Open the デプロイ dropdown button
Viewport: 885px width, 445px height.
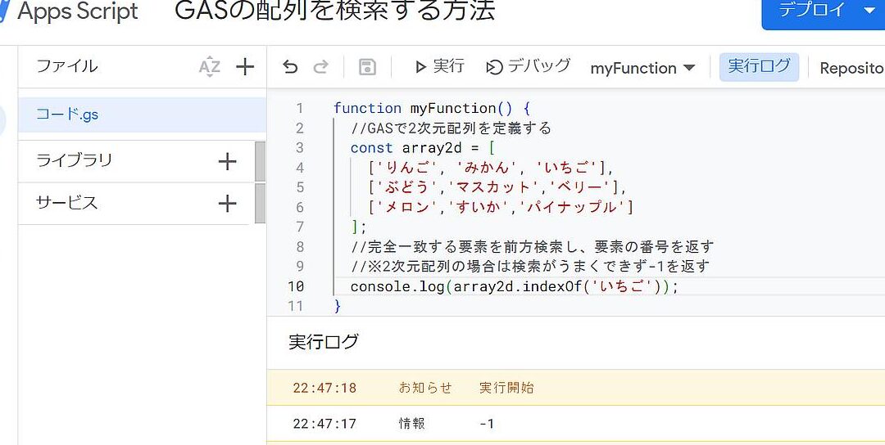pos(824,10)
